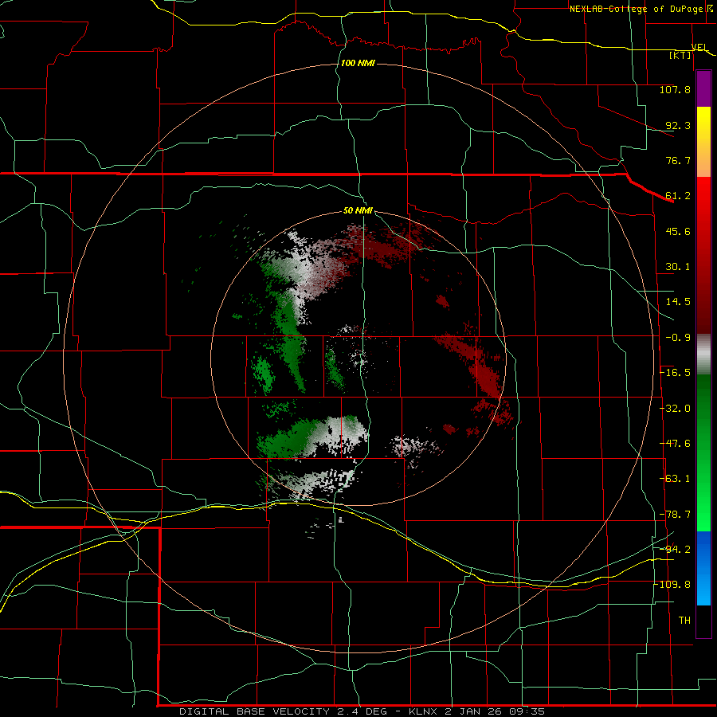Click the TH legend label
The width and height of the screenshot is (717, 717).
click(x=684, y=621)
